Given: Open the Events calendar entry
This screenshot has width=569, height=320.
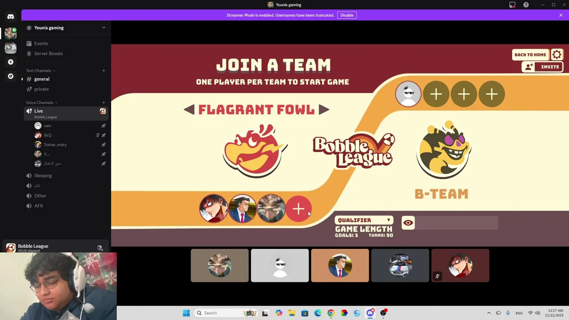Looking at the screenshot, I should [66, 44].
